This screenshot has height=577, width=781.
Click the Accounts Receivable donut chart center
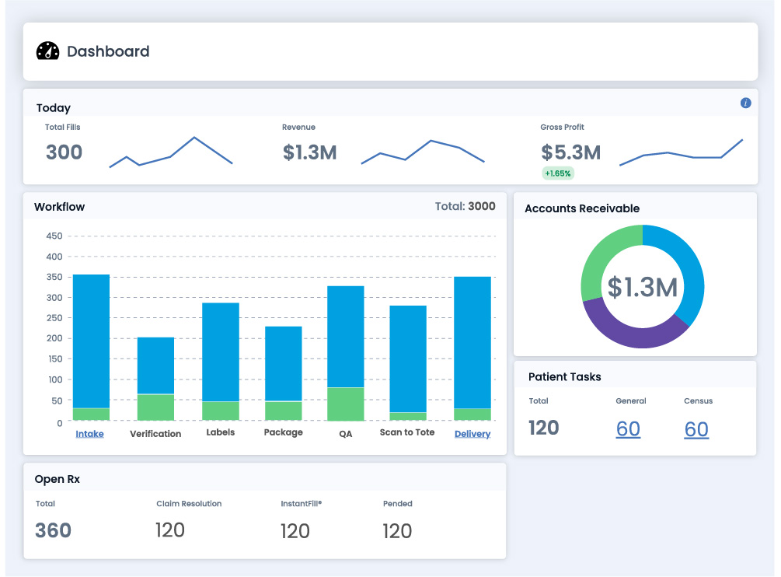pos(642,286)
